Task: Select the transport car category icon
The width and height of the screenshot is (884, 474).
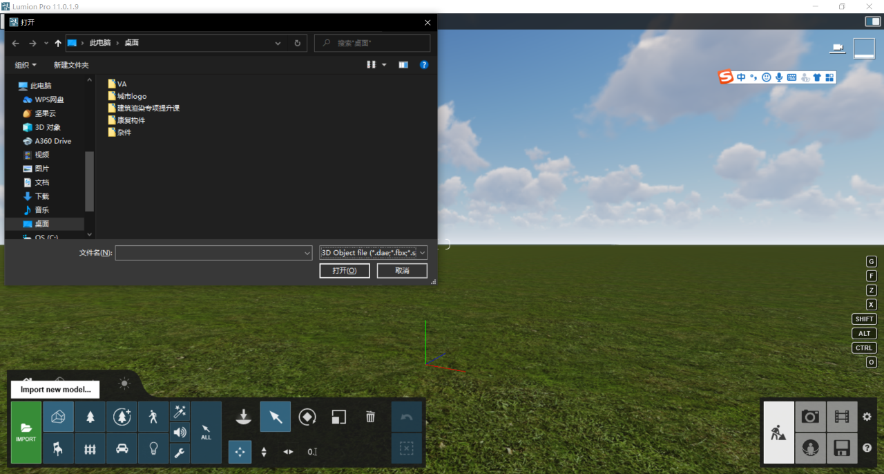Action: pos(122,448)
